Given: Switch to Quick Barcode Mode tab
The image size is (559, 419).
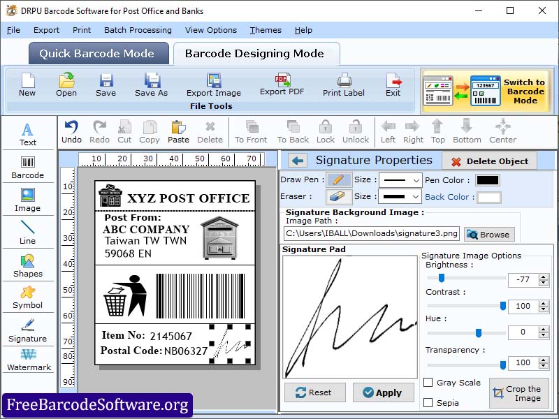Looking at the screenshot, I should [x=99, y=54].
